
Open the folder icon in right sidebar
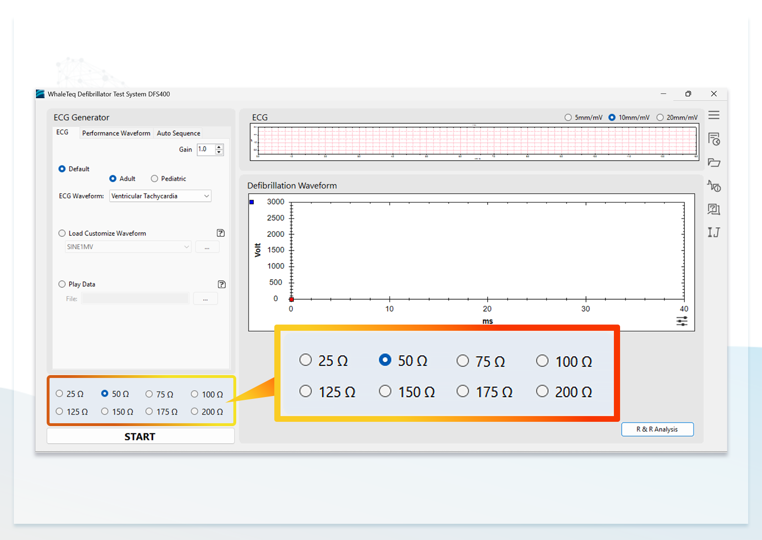click(x=713, y=163)
